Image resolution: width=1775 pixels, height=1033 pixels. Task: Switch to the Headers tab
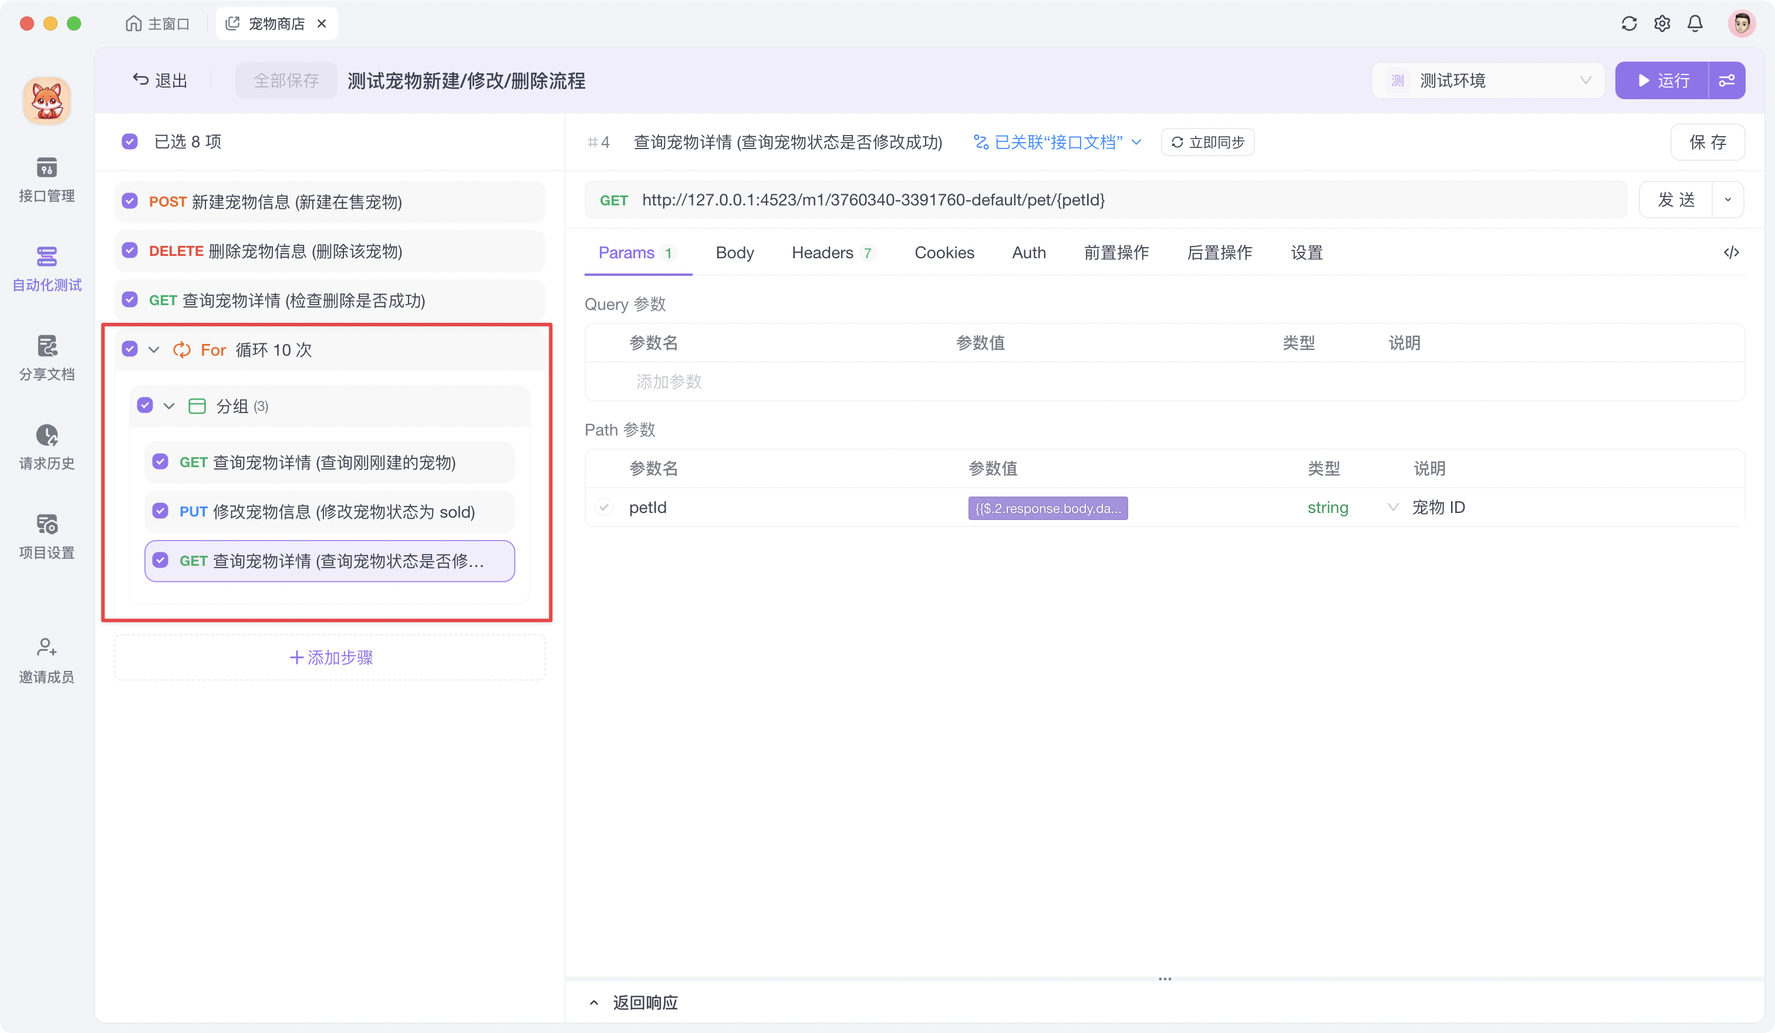tap(823, 252)
